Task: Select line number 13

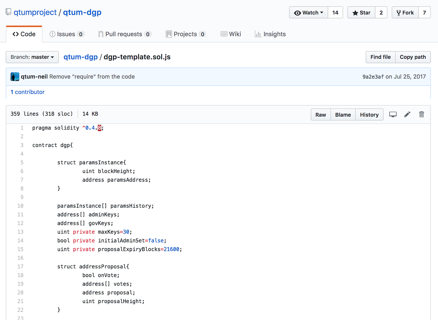Action: (20, 232)
